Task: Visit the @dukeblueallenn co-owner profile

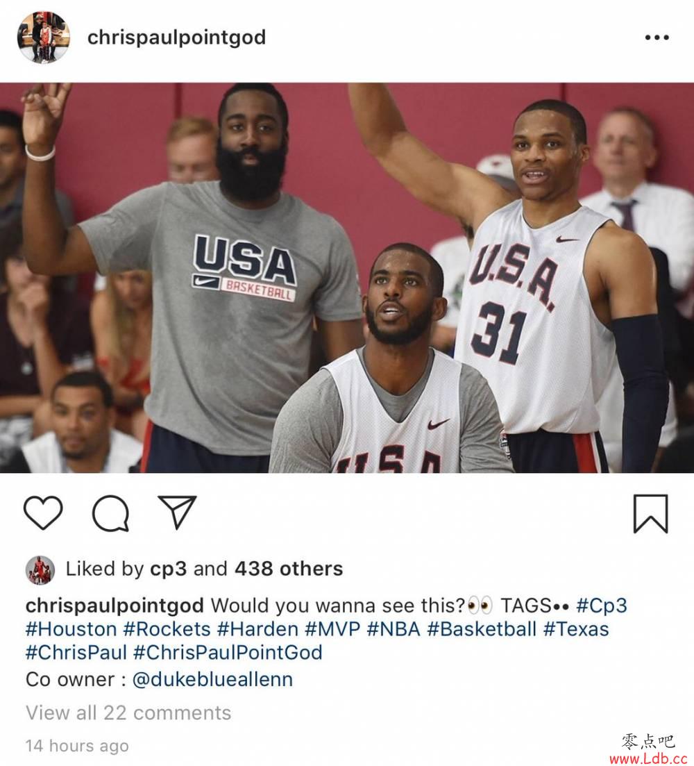Action: pyautogui.click(x=212, y=679)
